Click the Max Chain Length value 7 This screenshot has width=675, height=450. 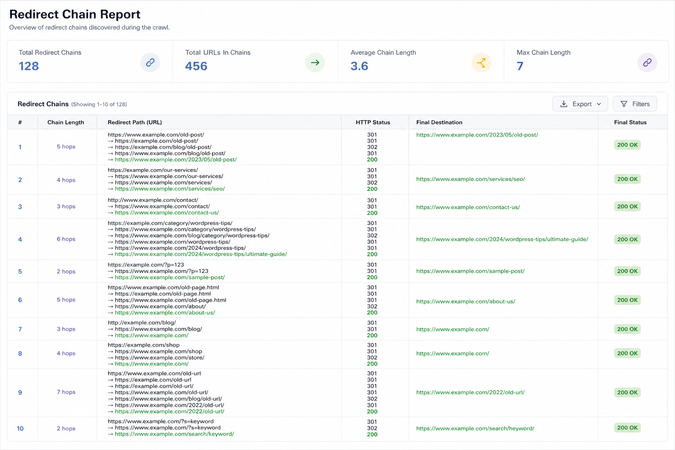tap(520, 66)
